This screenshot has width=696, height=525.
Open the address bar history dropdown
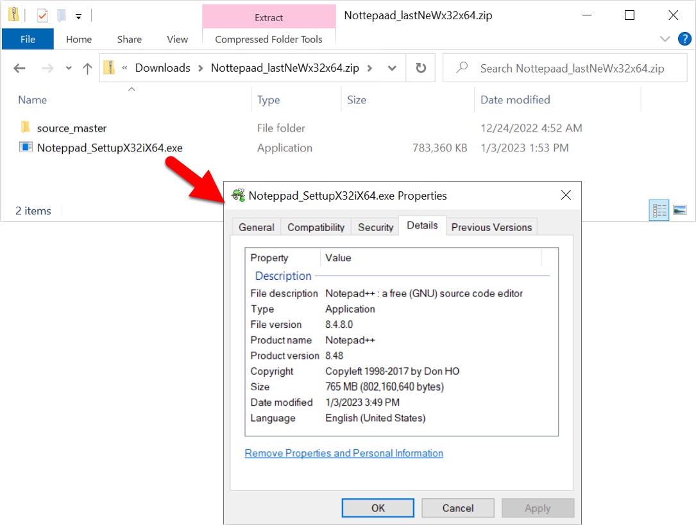coord(392,68)
